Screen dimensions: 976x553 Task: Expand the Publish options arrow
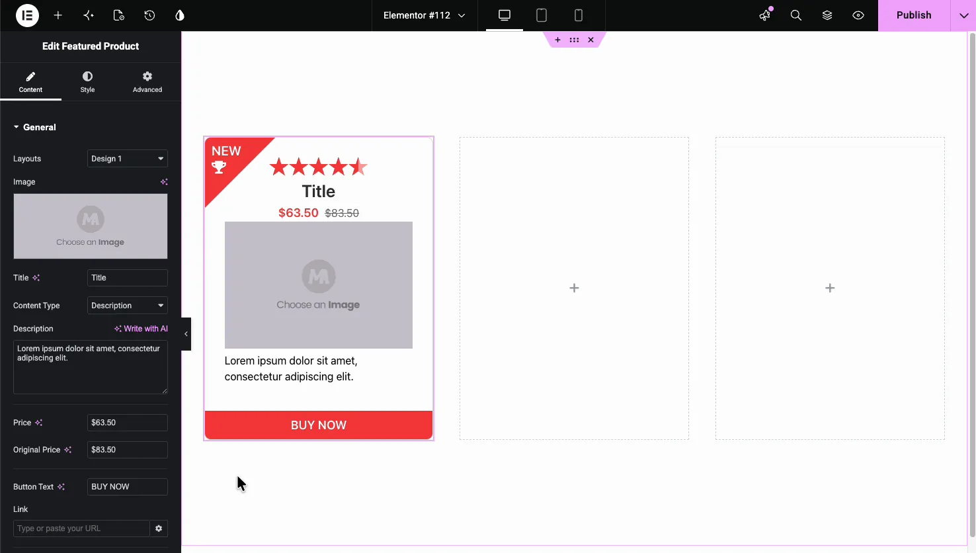click(963, 15)
